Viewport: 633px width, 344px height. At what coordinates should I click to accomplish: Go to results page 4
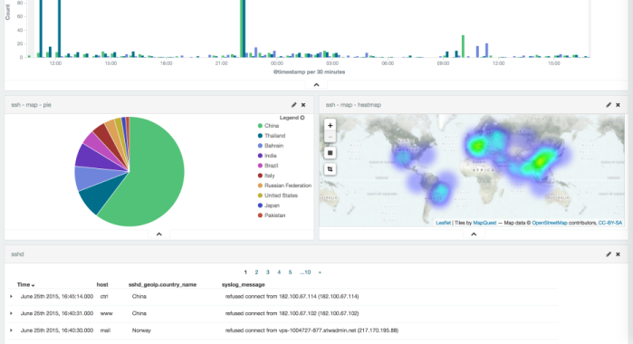tap(279, 272)
